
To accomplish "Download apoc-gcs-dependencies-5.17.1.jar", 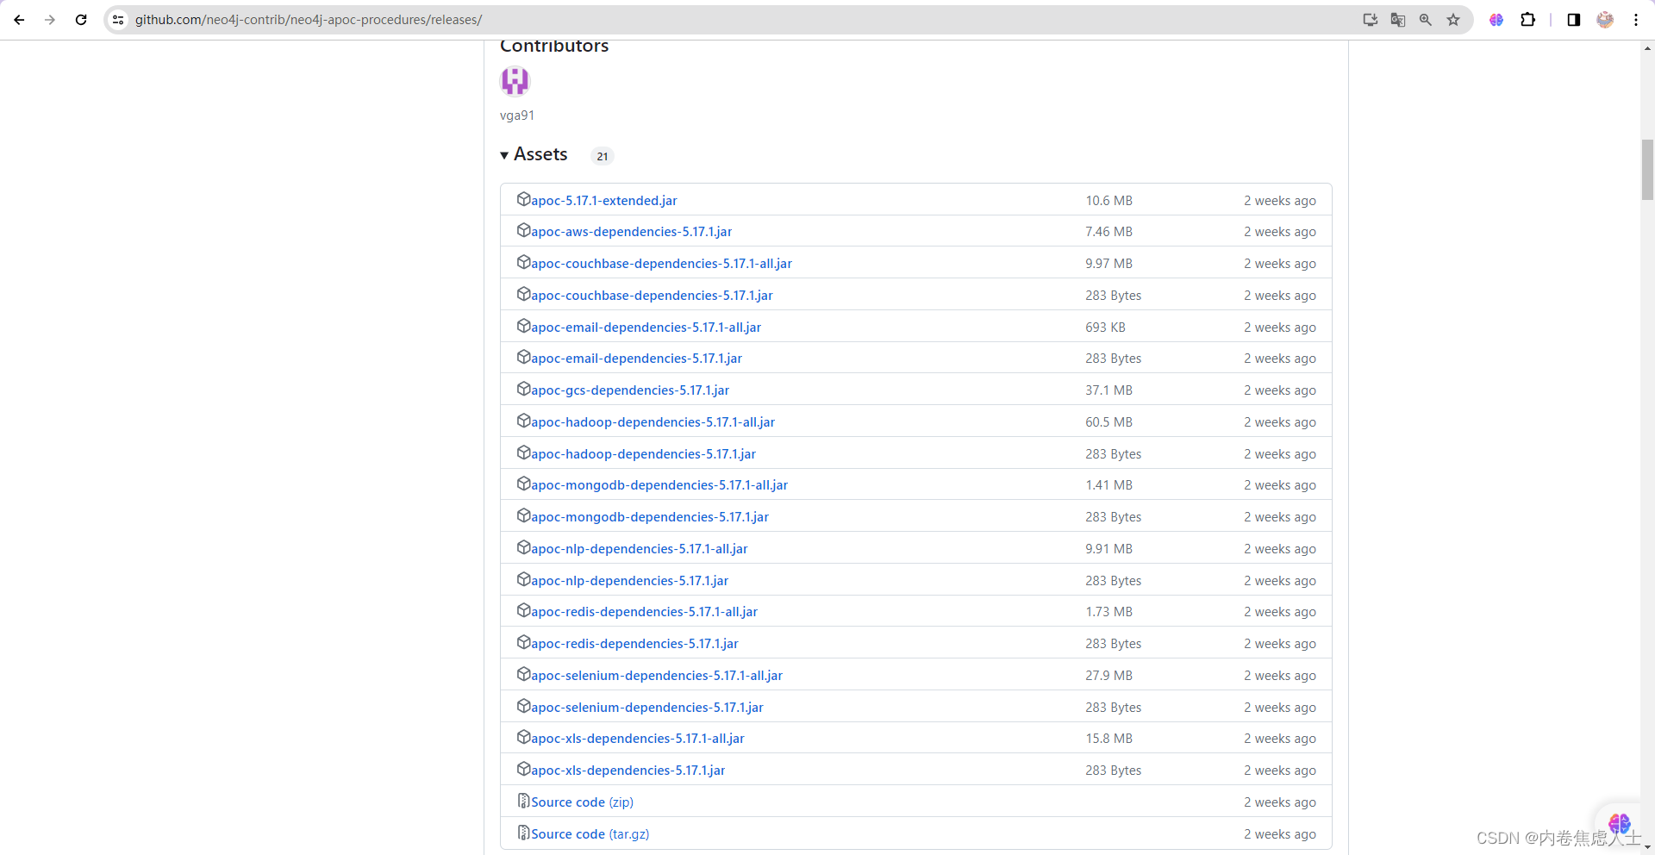I will coord(630,390).
